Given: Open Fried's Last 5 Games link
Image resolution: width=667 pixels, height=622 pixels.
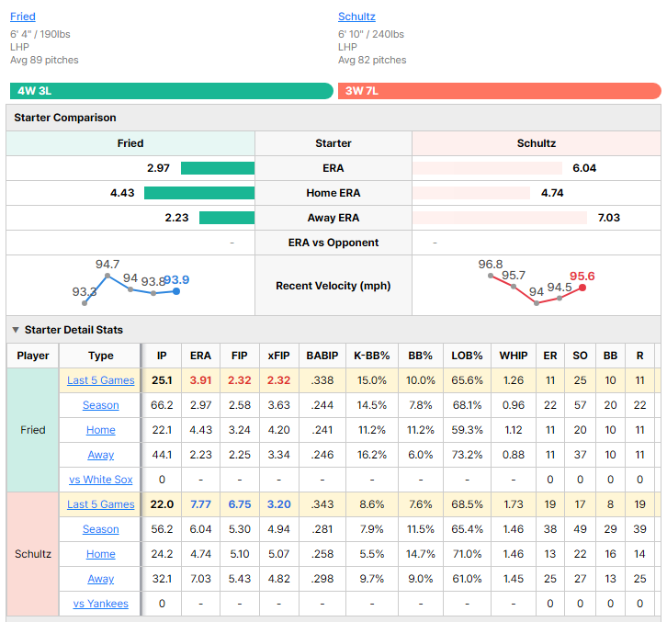Looking at the screenshot, I should coord(101,380).
